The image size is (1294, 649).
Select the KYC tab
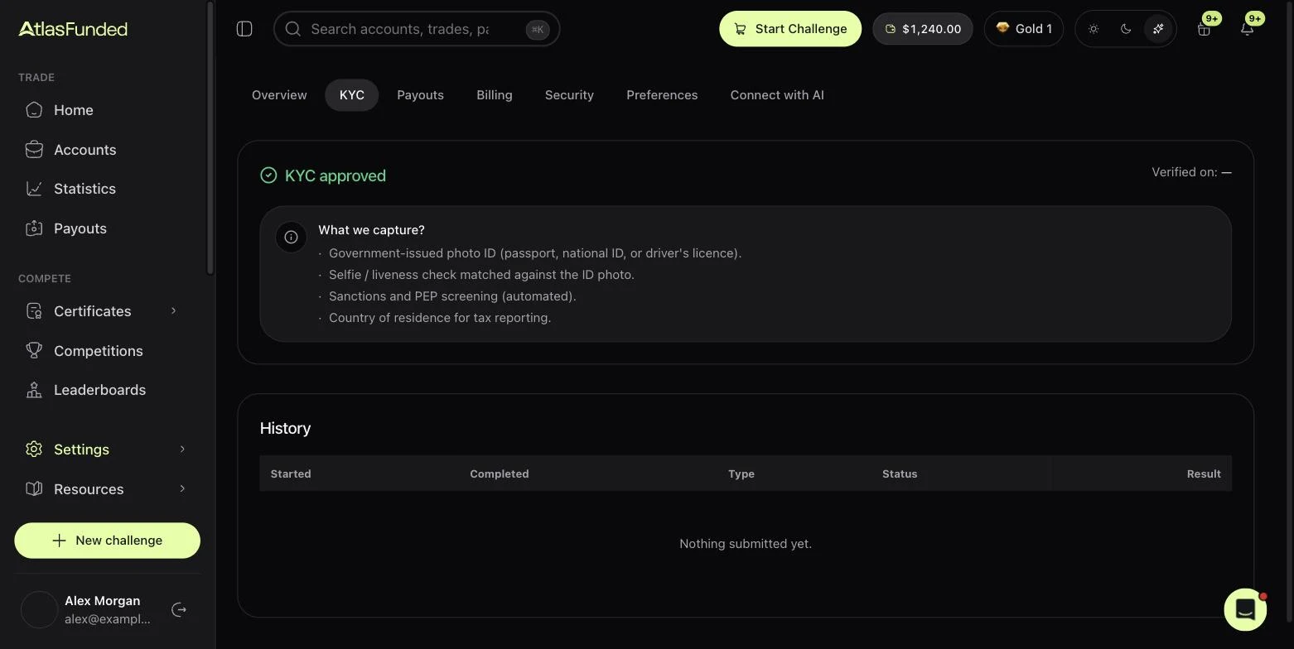click(352, 95)
